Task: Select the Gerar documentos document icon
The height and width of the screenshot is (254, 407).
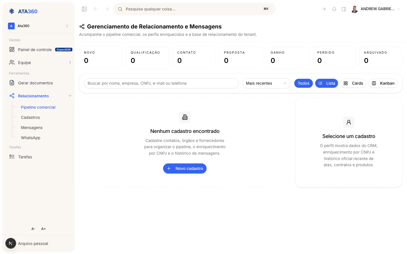Action: (12, 83)
